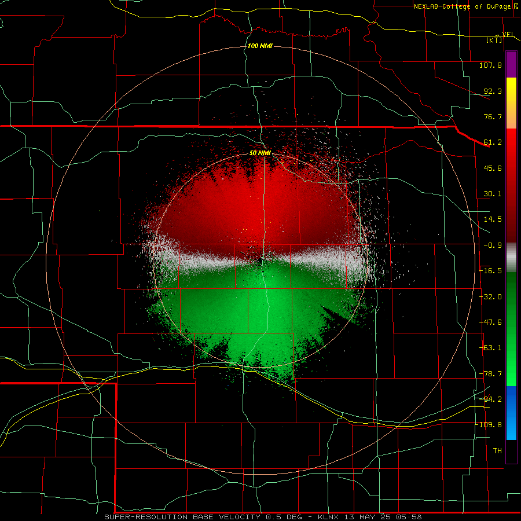Click the [KT] units label

coord(494,40)
